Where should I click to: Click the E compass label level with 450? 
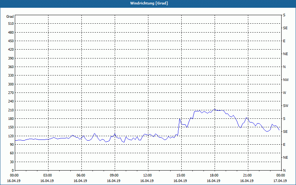pos(284,41)
